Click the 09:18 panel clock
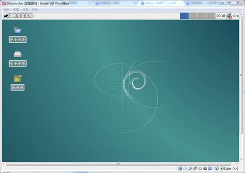The image size is (245, 173). [x=220, y=16]
